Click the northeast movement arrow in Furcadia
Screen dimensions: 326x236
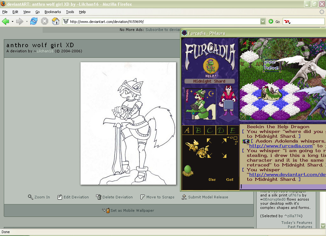point(224,141)
